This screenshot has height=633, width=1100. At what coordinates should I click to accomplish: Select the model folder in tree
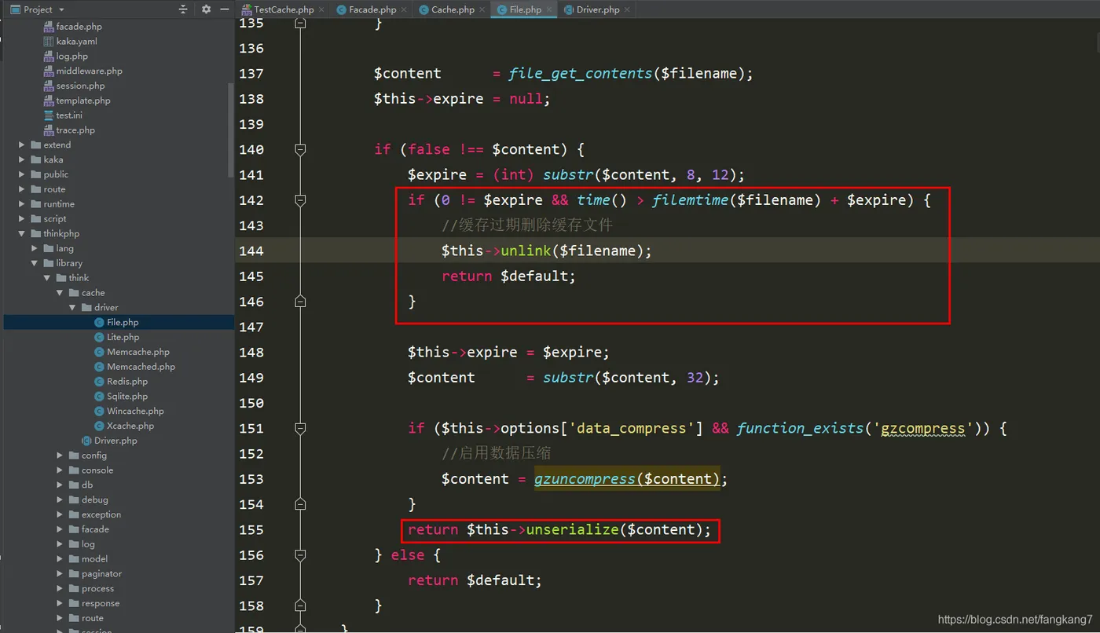pyautogui.click(x=94, y=559)
